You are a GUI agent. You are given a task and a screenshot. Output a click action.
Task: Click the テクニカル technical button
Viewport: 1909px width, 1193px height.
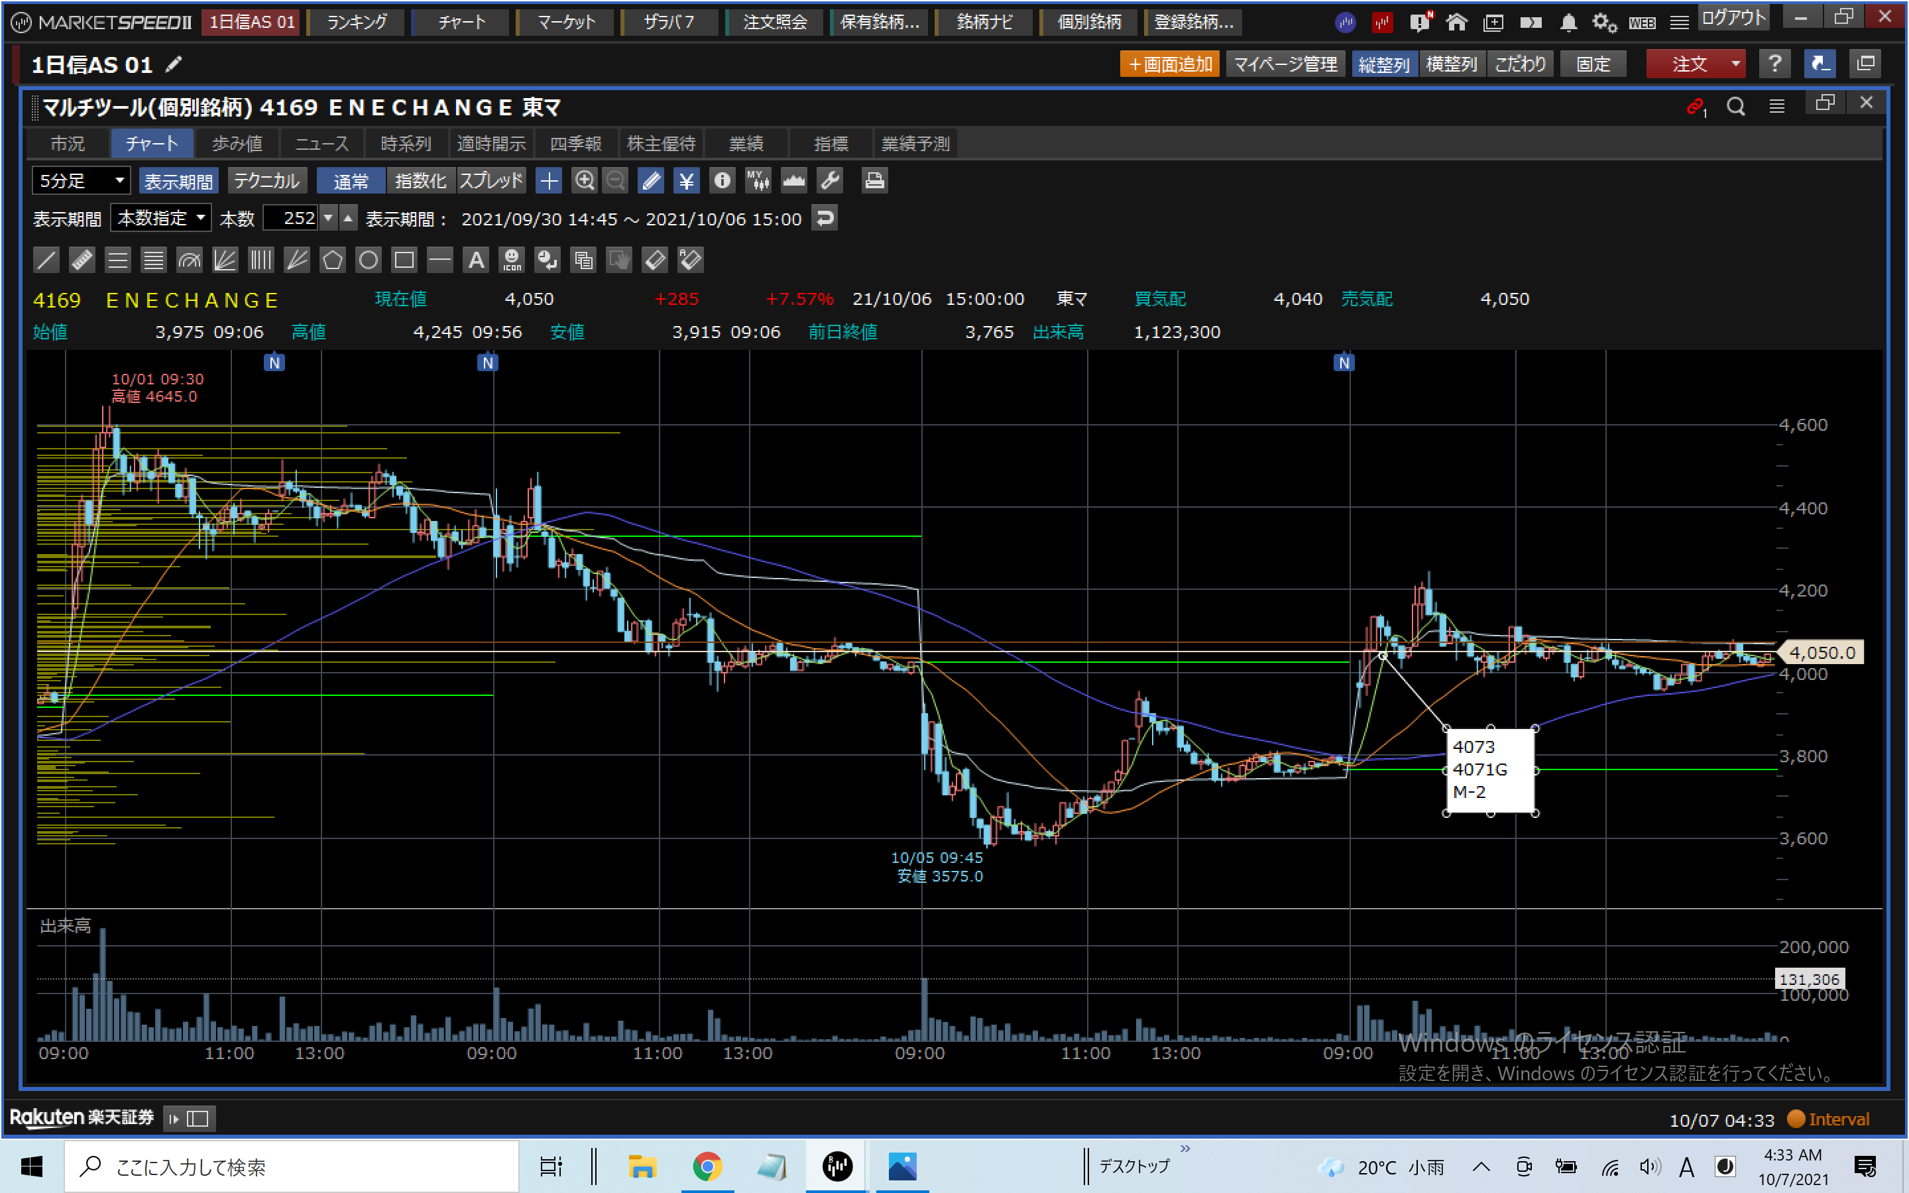coord(266,181)
